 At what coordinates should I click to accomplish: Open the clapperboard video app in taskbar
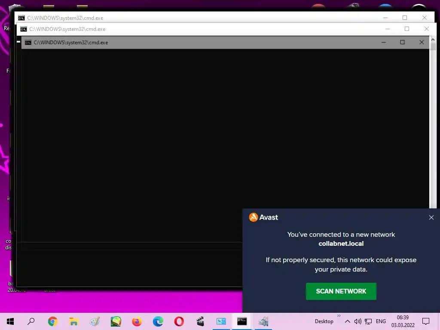click(200, 321)
